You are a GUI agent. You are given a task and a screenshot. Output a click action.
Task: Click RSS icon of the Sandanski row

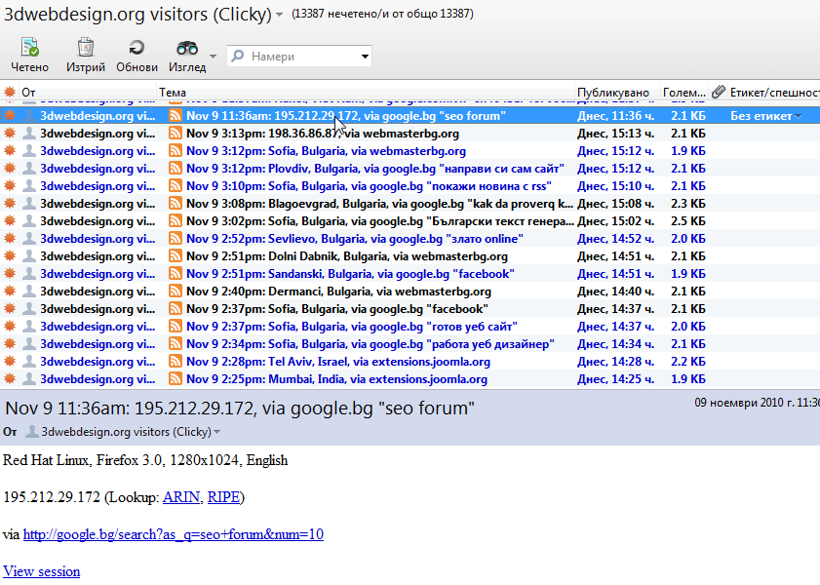coord(176,273)
